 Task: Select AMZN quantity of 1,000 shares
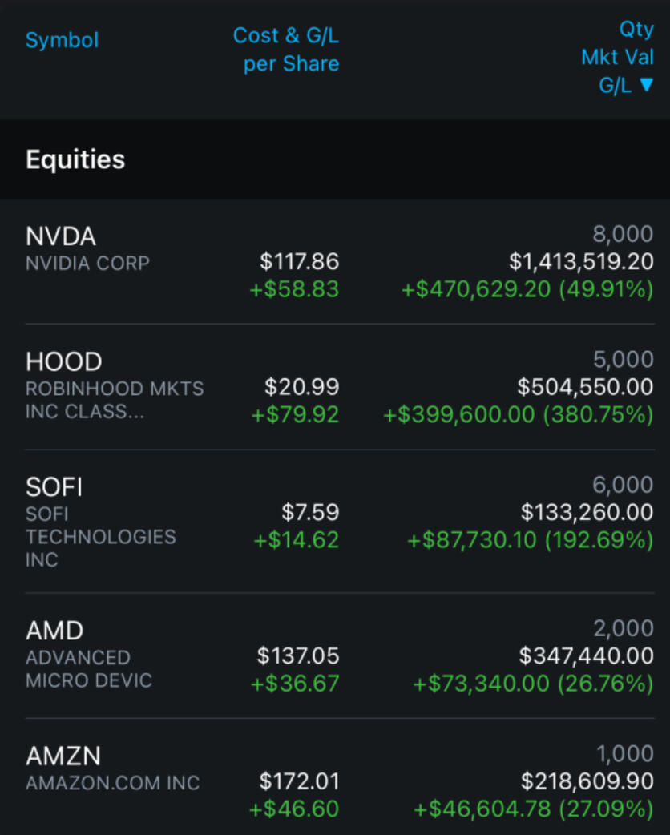pyautogui.click(x=625, y=753)
